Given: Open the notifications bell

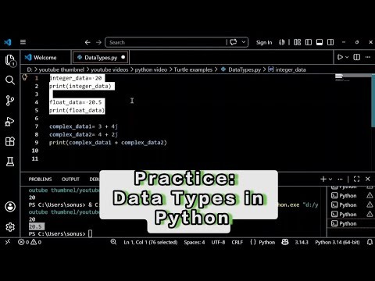Looking at the screenshot, I should pos(370,242).
